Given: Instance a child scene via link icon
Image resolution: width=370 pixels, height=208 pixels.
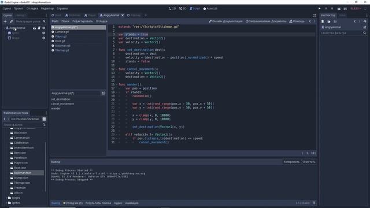Looking at the screenshot, I should [11, 21].
